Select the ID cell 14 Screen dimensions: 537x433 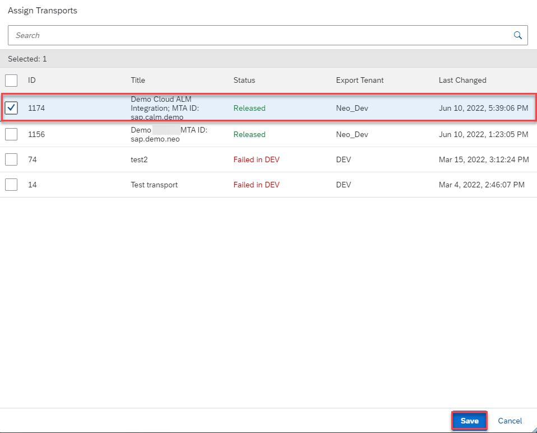click(32, 185)
